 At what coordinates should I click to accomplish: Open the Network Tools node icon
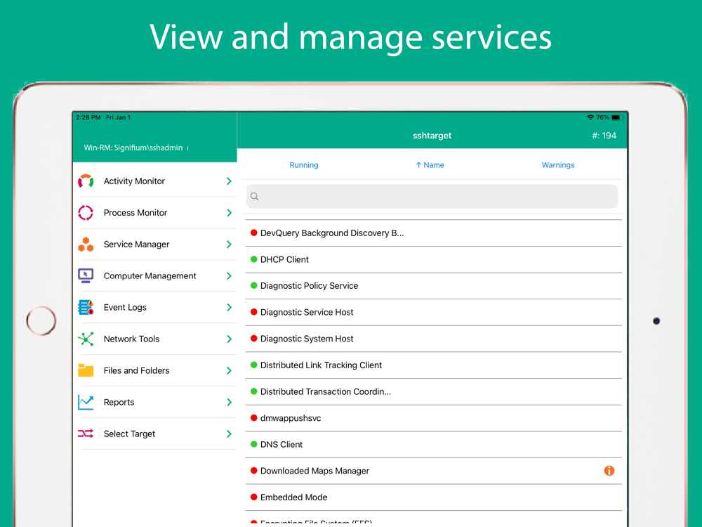(86, 339)
